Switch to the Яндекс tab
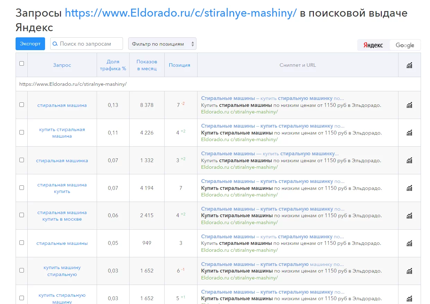The height and width of the screenshot is (304, 430). (373, 45)
